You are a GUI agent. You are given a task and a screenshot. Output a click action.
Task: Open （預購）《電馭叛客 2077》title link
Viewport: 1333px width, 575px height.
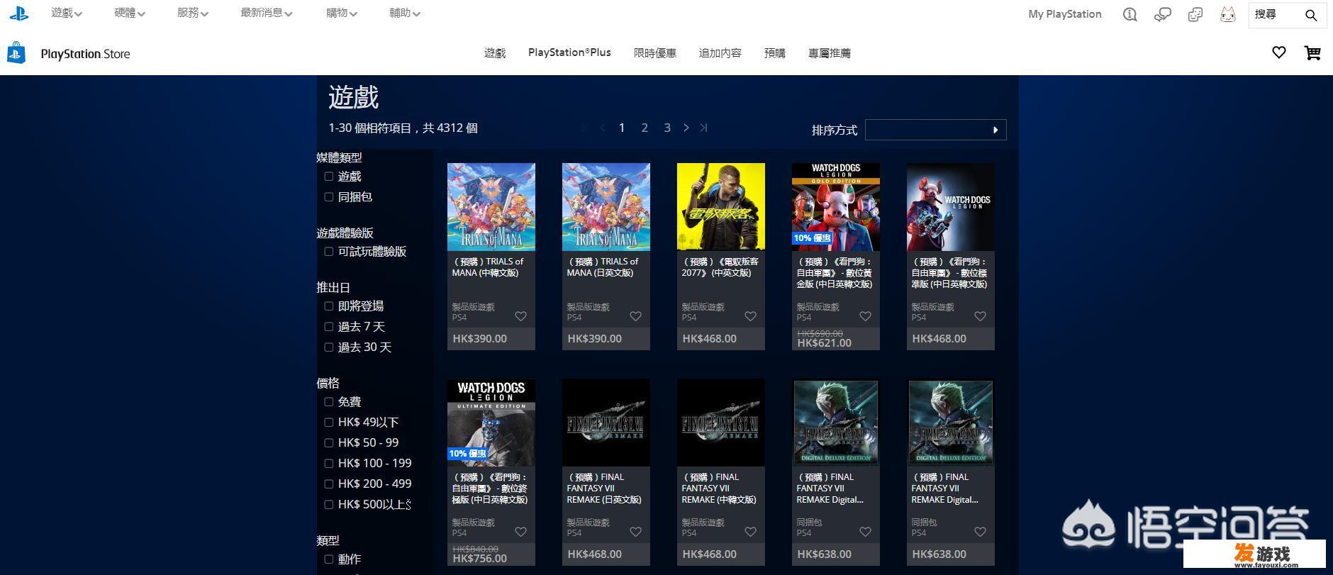(720, 267)
